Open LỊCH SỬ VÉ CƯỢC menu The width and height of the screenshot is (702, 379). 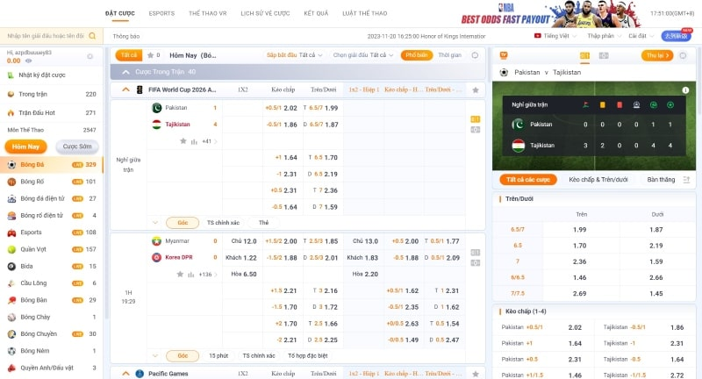coord(265,13)
